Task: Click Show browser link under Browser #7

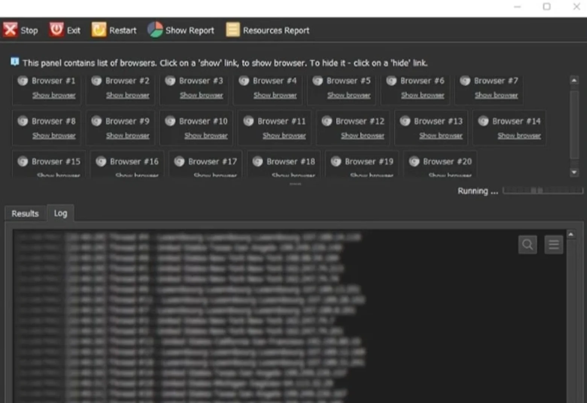Action: pyautogui.click(x=496, y=95)
